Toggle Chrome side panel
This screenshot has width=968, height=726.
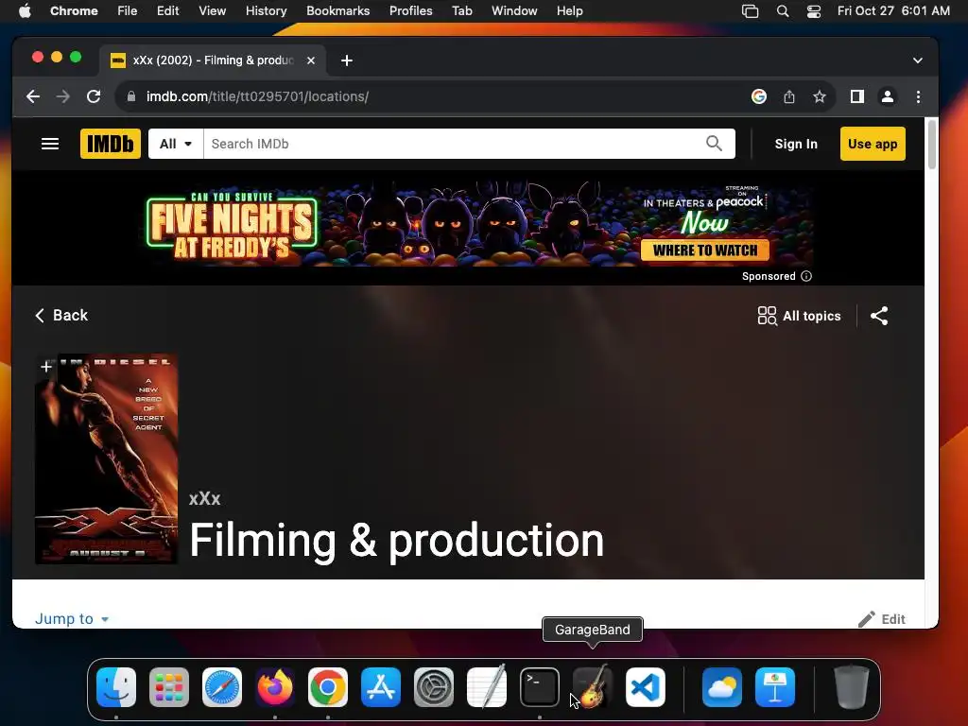[856, 96]
